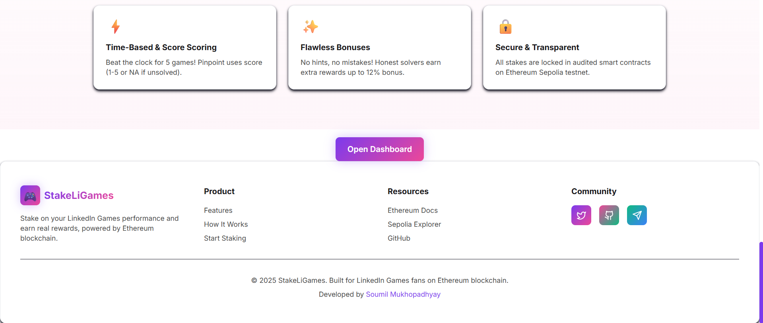The height and width of the screenshot is (323, 763).
Task: Click the StakeLiGames game controller logo
Action: coord(30,195)
